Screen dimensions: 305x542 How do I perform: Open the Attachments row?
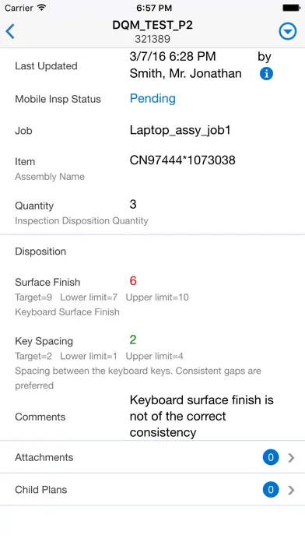152,457
